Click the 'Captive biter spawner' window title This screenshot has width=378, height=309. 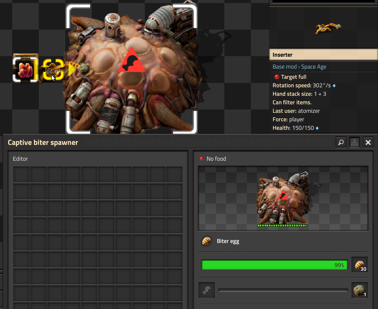point(43,142)
